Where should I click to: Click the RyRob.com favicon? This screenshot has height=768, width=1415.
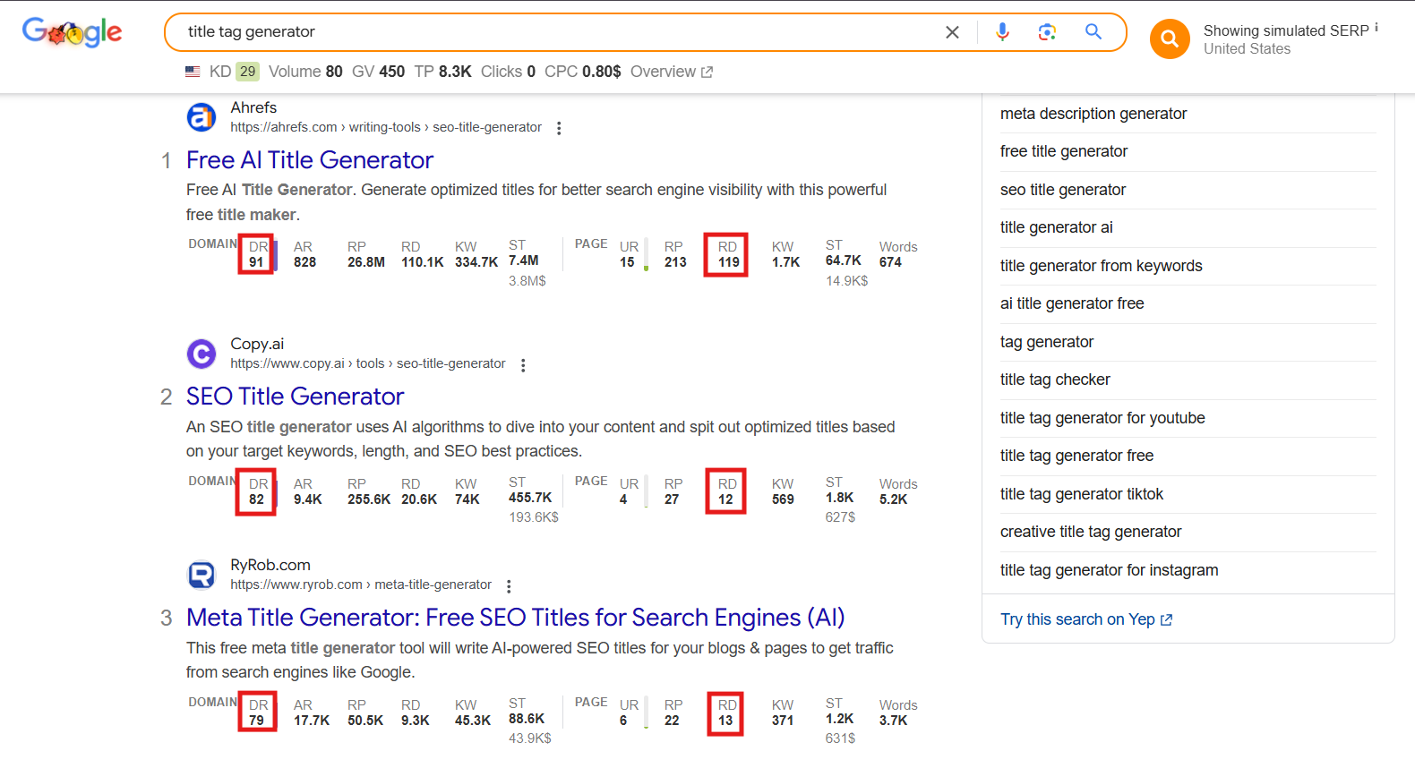[x=202, y=575]
